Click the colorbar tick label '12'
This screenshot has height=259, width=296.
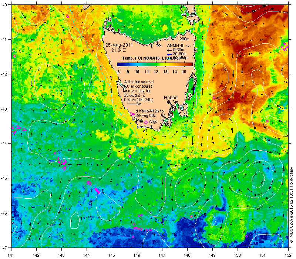[x=156, y=72]
